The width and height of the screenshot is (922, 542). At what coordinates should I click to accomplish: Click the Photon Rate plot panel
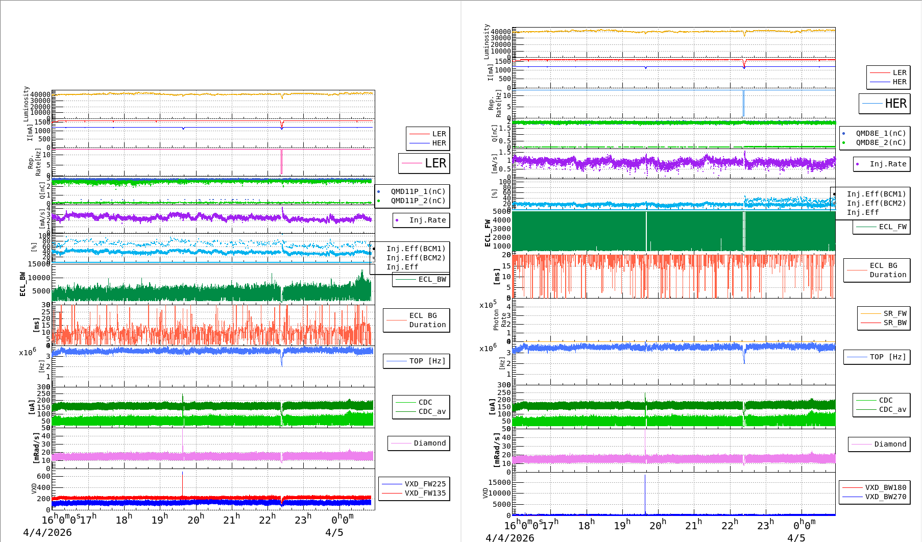click(674, 320)
